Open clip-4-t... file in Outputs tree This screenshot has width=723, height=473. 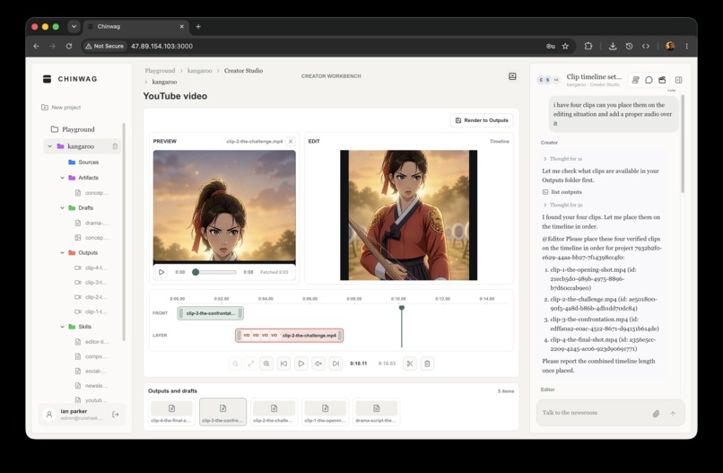pos(91,268)
